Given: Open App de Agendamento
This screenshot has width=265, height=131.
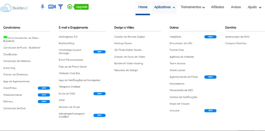Looking at the screenshot, I should [x=16, y=81].
